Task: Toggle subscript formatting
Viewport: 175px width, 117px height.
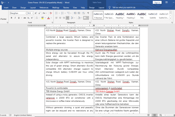Action: pos(29,18)
